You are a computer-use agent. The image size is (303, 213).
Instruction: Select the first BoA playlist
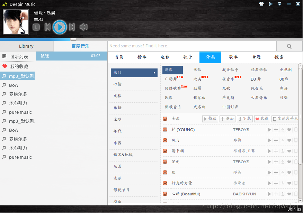pos(17,85)
